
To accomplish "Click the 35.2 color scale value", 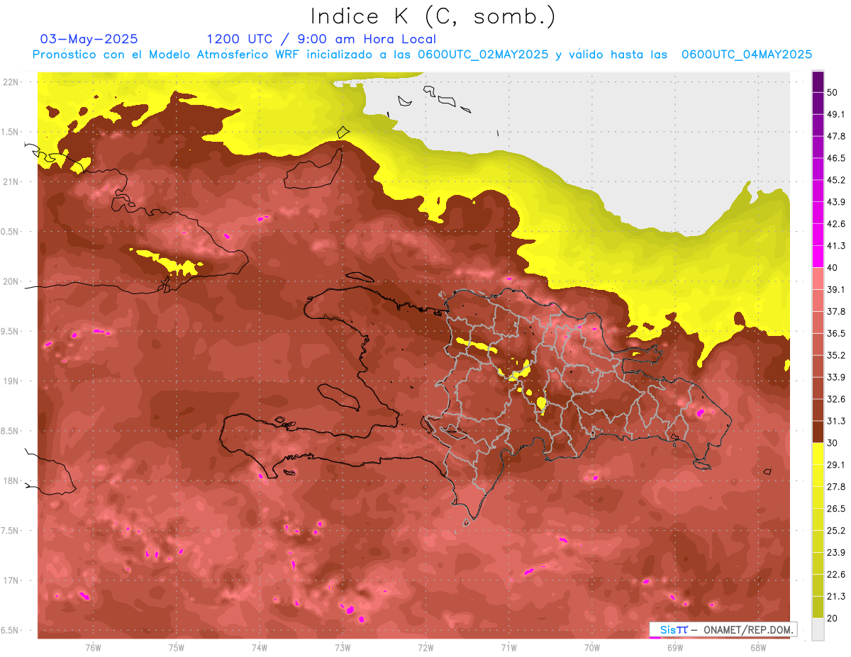I will pyautogui.click(x=836, y=355).
